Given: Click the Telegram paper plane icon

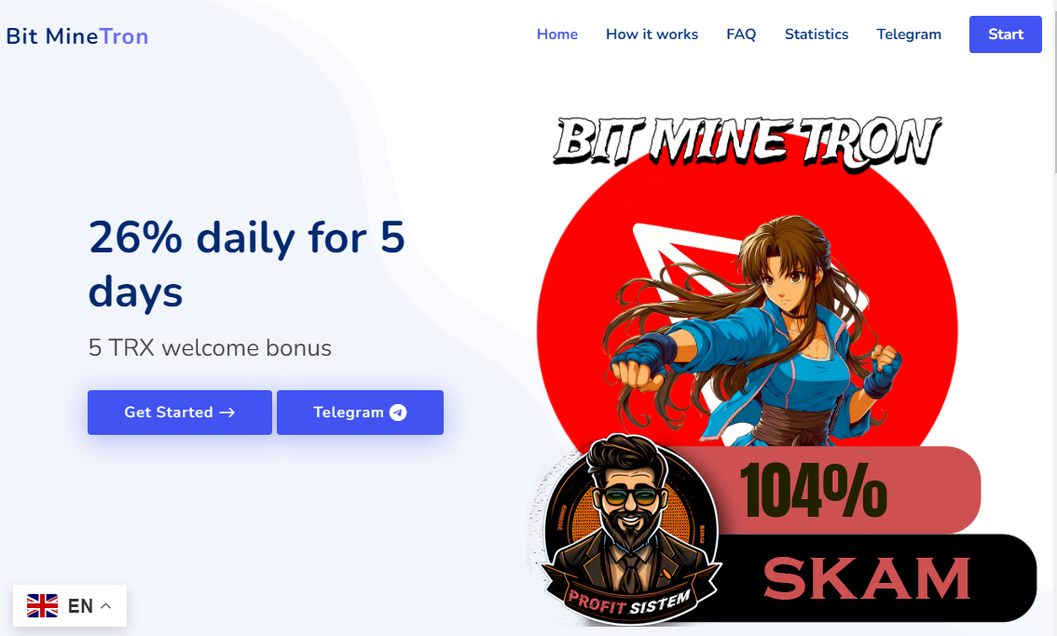Looking at the screenshot, I should click(398, 413).
